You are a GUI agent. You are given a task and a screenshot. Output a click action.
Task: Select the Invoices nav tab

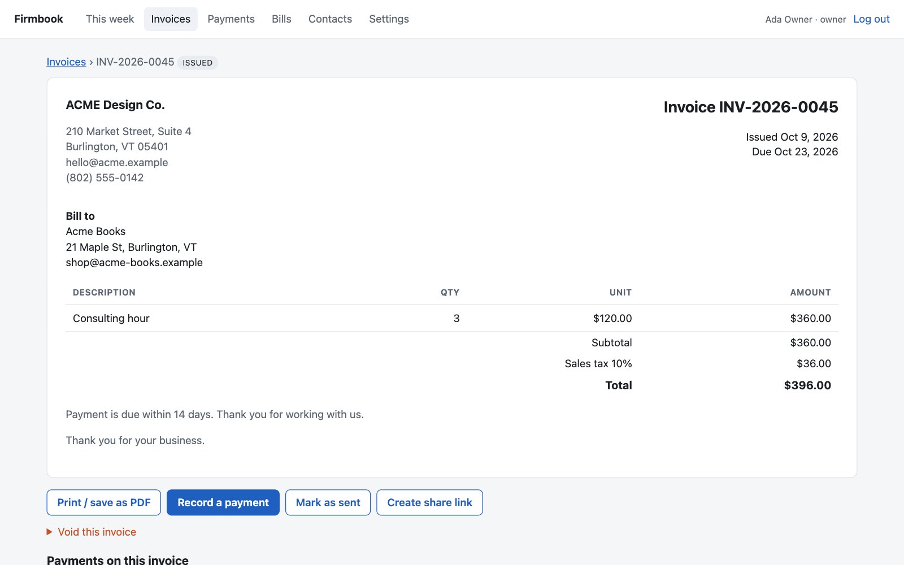pos(171,19)
